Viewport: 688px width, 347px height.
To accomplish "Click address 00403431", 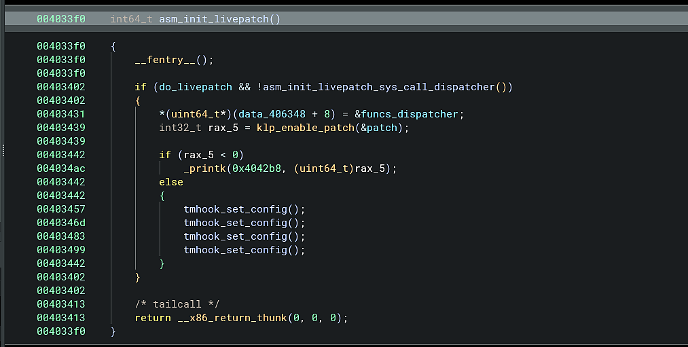I will point(61,114).
